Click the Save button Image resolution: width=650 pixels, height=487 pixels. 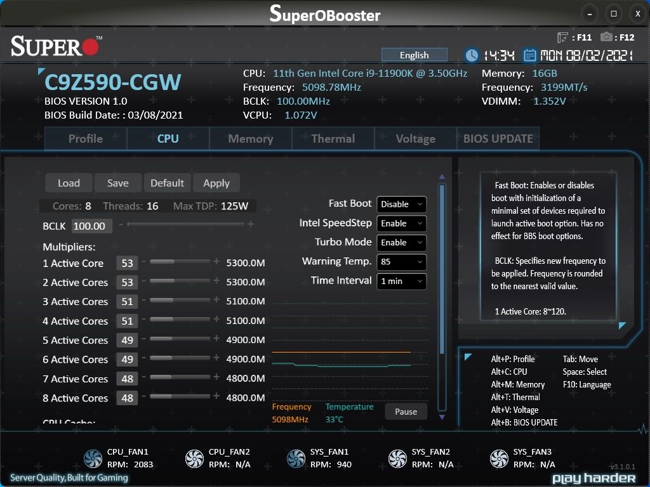click(117, 183)
